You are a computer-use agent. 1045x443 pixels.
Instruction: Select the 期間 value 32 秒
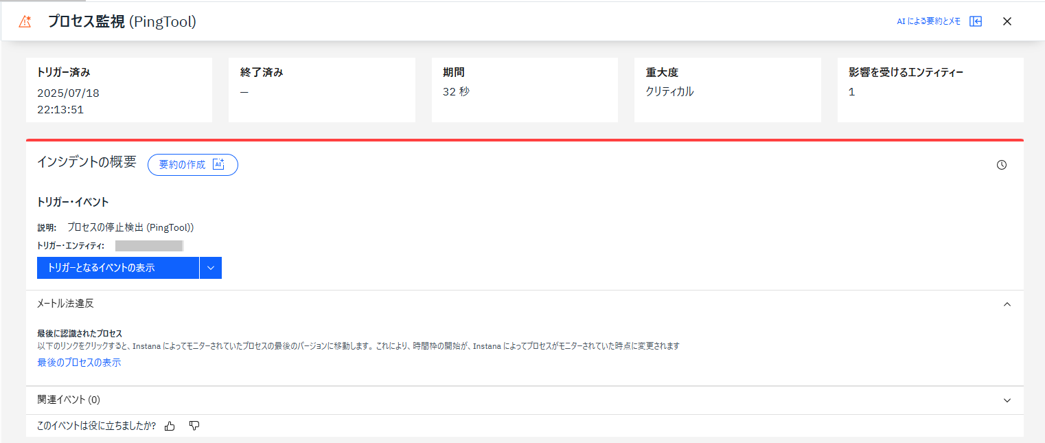coord(456,91)
